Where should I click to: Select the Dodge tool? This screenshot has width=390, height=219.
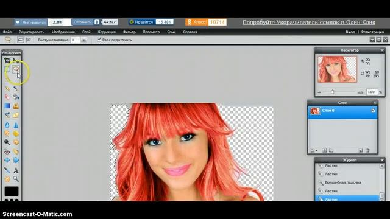pos(7,142)
